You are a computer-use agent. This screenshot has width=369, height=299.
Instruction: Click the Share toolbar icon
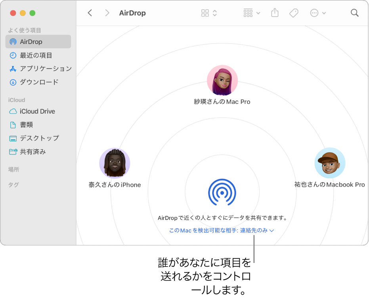(x=275, y=13)
